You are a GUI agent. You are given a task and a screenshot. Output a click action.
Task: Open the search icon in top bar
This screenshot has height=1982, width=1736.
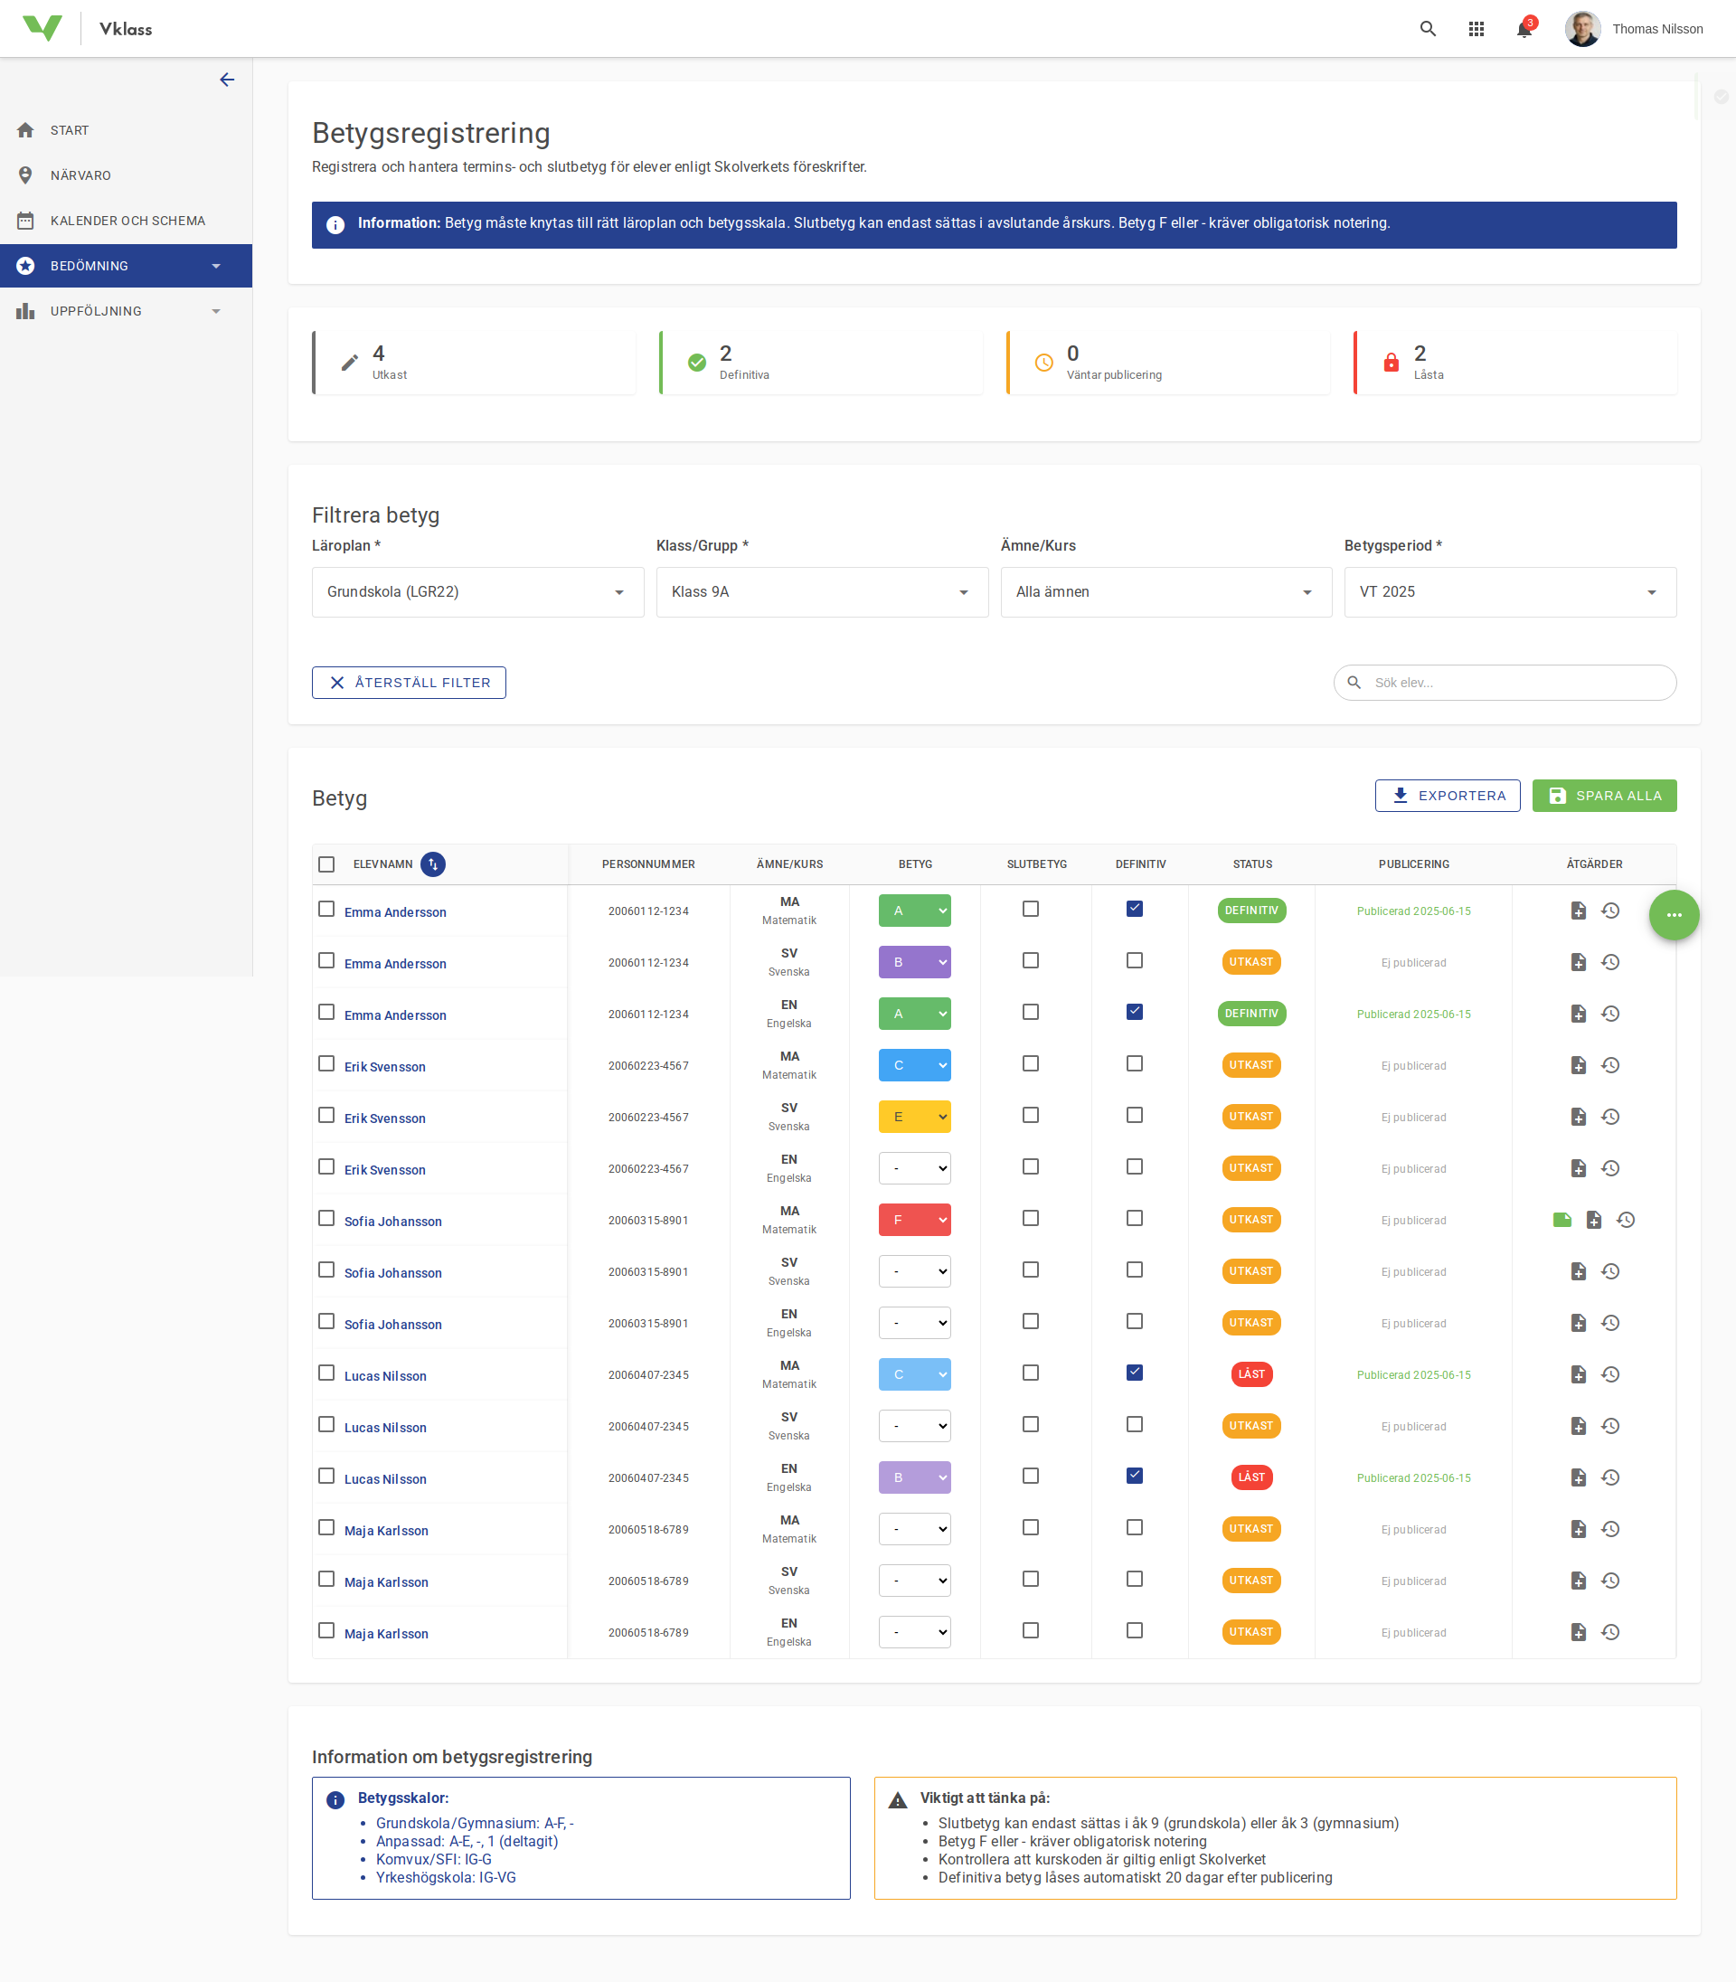click(1428, 28)
